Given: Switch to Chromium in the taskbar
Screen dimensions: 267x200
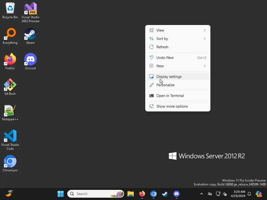Looking at the screenshot, I should pos(153,194).
